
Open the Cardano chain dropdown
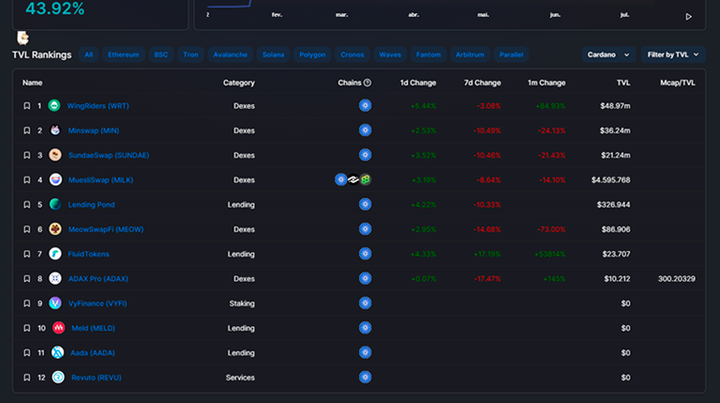pos(608,54)
